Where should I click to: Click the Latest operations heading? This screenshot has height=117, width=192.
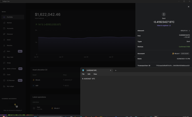tap(39, 97)
